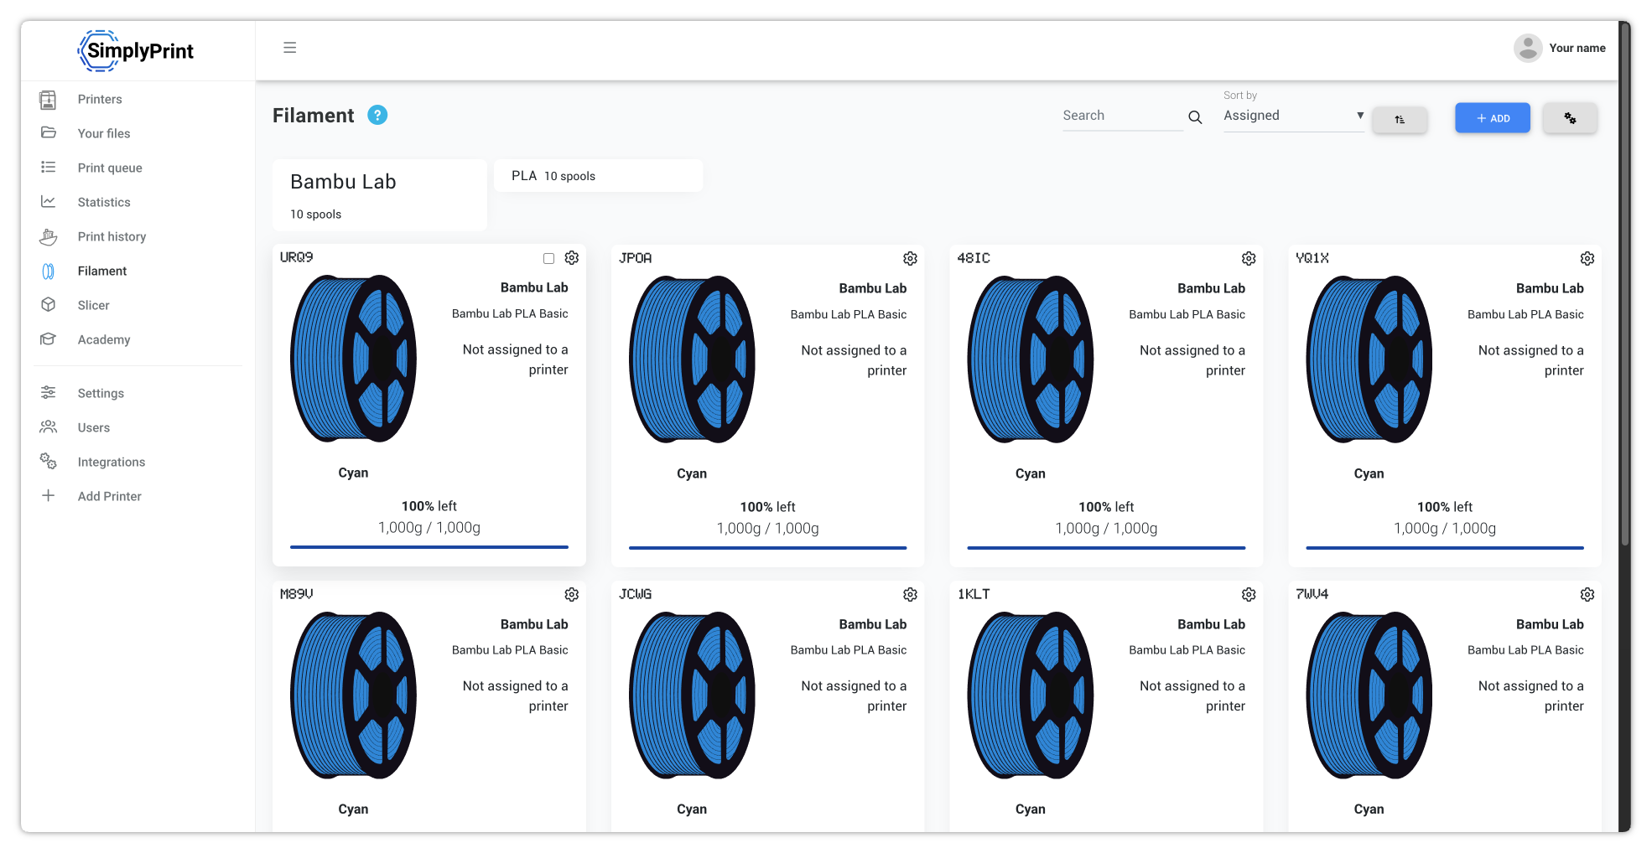The height and width of the screenshot is (853, 1652).
Task: Click the search magnifier icon
Action: [1195, 117]
